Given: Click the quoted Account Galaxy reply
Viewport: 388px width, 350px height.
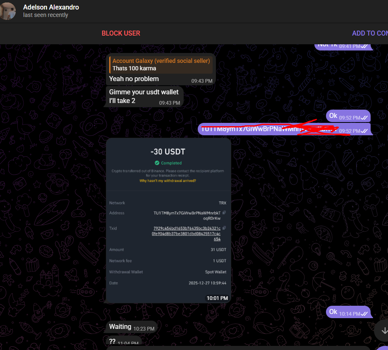Looking at the screenshot, I should click(161, 65).
